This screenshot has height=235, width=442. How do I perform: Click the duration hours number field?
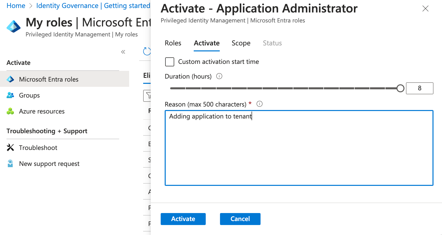point(419,88)
